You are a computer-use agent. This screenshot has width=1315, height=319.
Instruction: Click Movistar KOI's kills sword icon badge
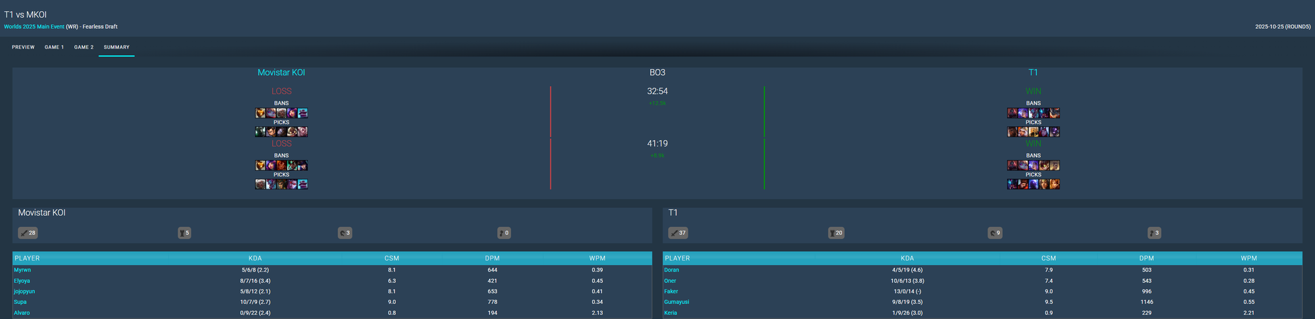click(x=28, y=233)
